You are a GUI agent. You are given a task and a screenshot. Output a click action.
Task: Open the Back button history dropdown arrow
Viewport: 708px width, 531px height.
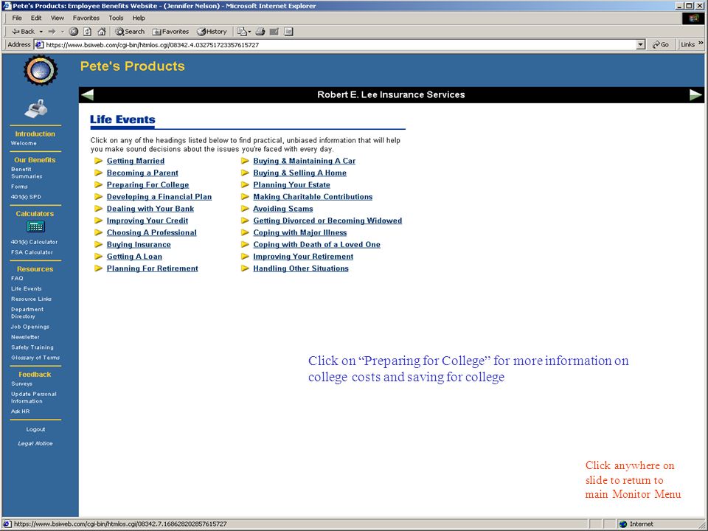click(x=41, y=32)
